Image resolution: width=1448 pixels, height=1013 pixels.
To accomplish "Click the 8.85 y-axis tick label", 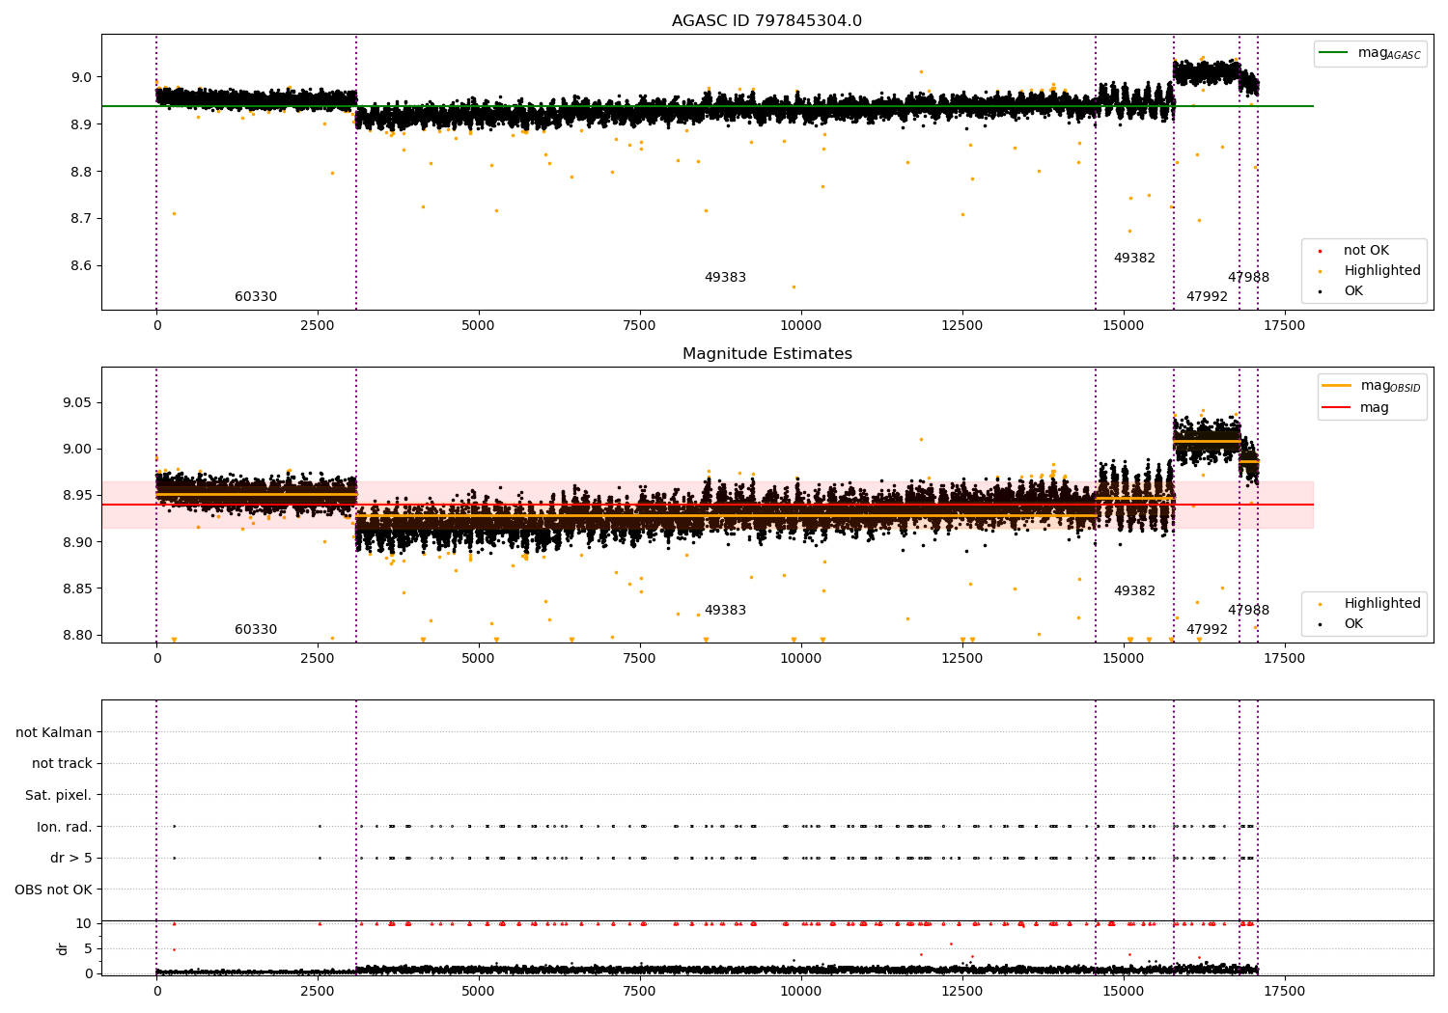I will pos(75,589).
